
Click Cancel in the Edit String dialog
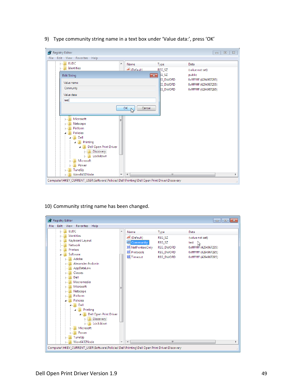(x=146, y=108)
